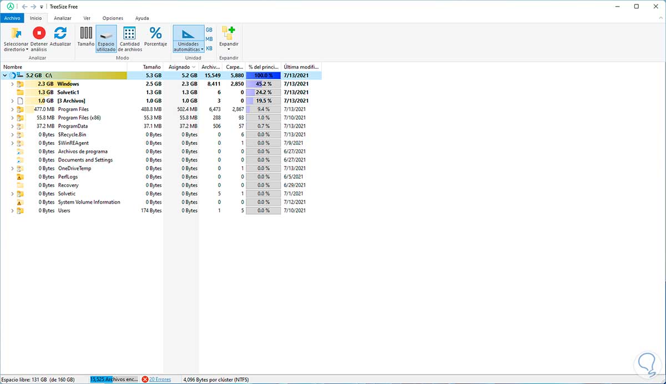The height and width of the screenshot is (384, 666).
Task: Click the Windows folder icon
Action: (x=20, y=84)
